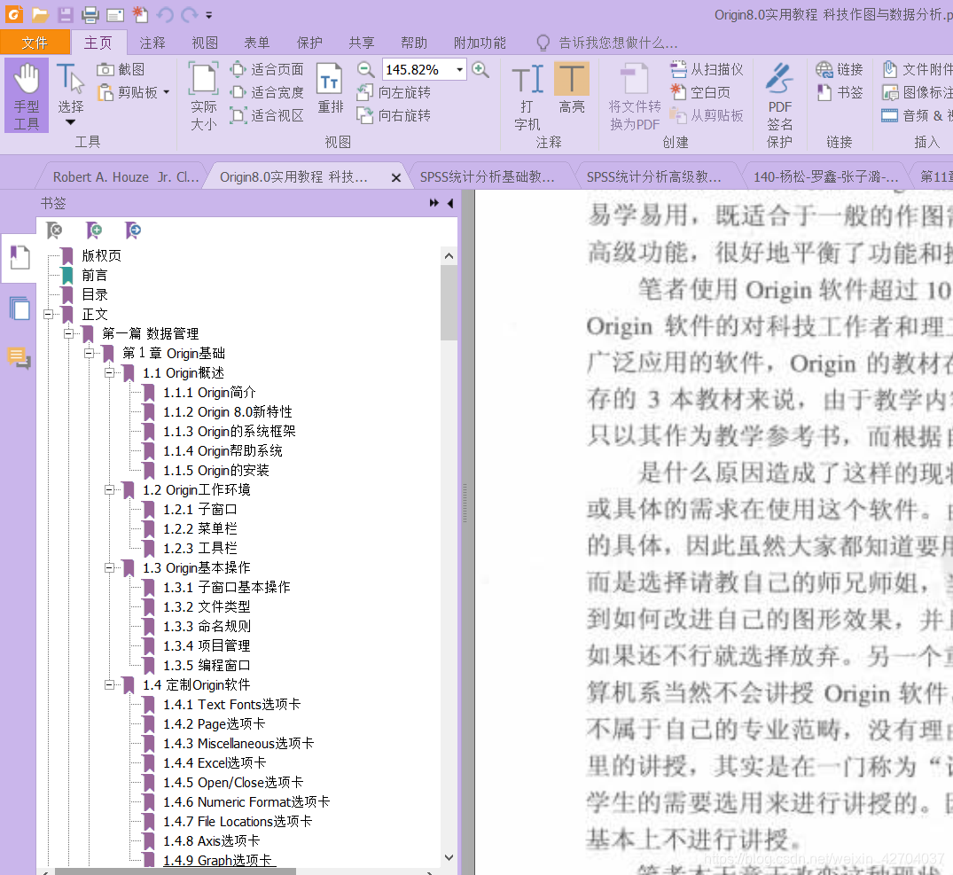
Task: Switch to the Share (共享) tab
Action: pos(362,43)
